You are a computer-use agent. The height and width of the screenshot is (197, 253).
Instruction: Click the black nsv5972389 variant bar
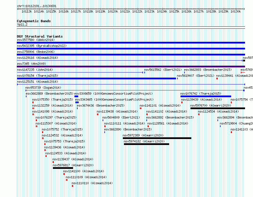(x=157, y=138)
